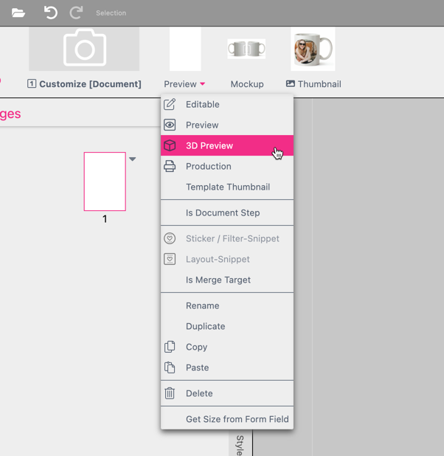Click the 3D cube icon
444x456 pixels.
[170, 145]
